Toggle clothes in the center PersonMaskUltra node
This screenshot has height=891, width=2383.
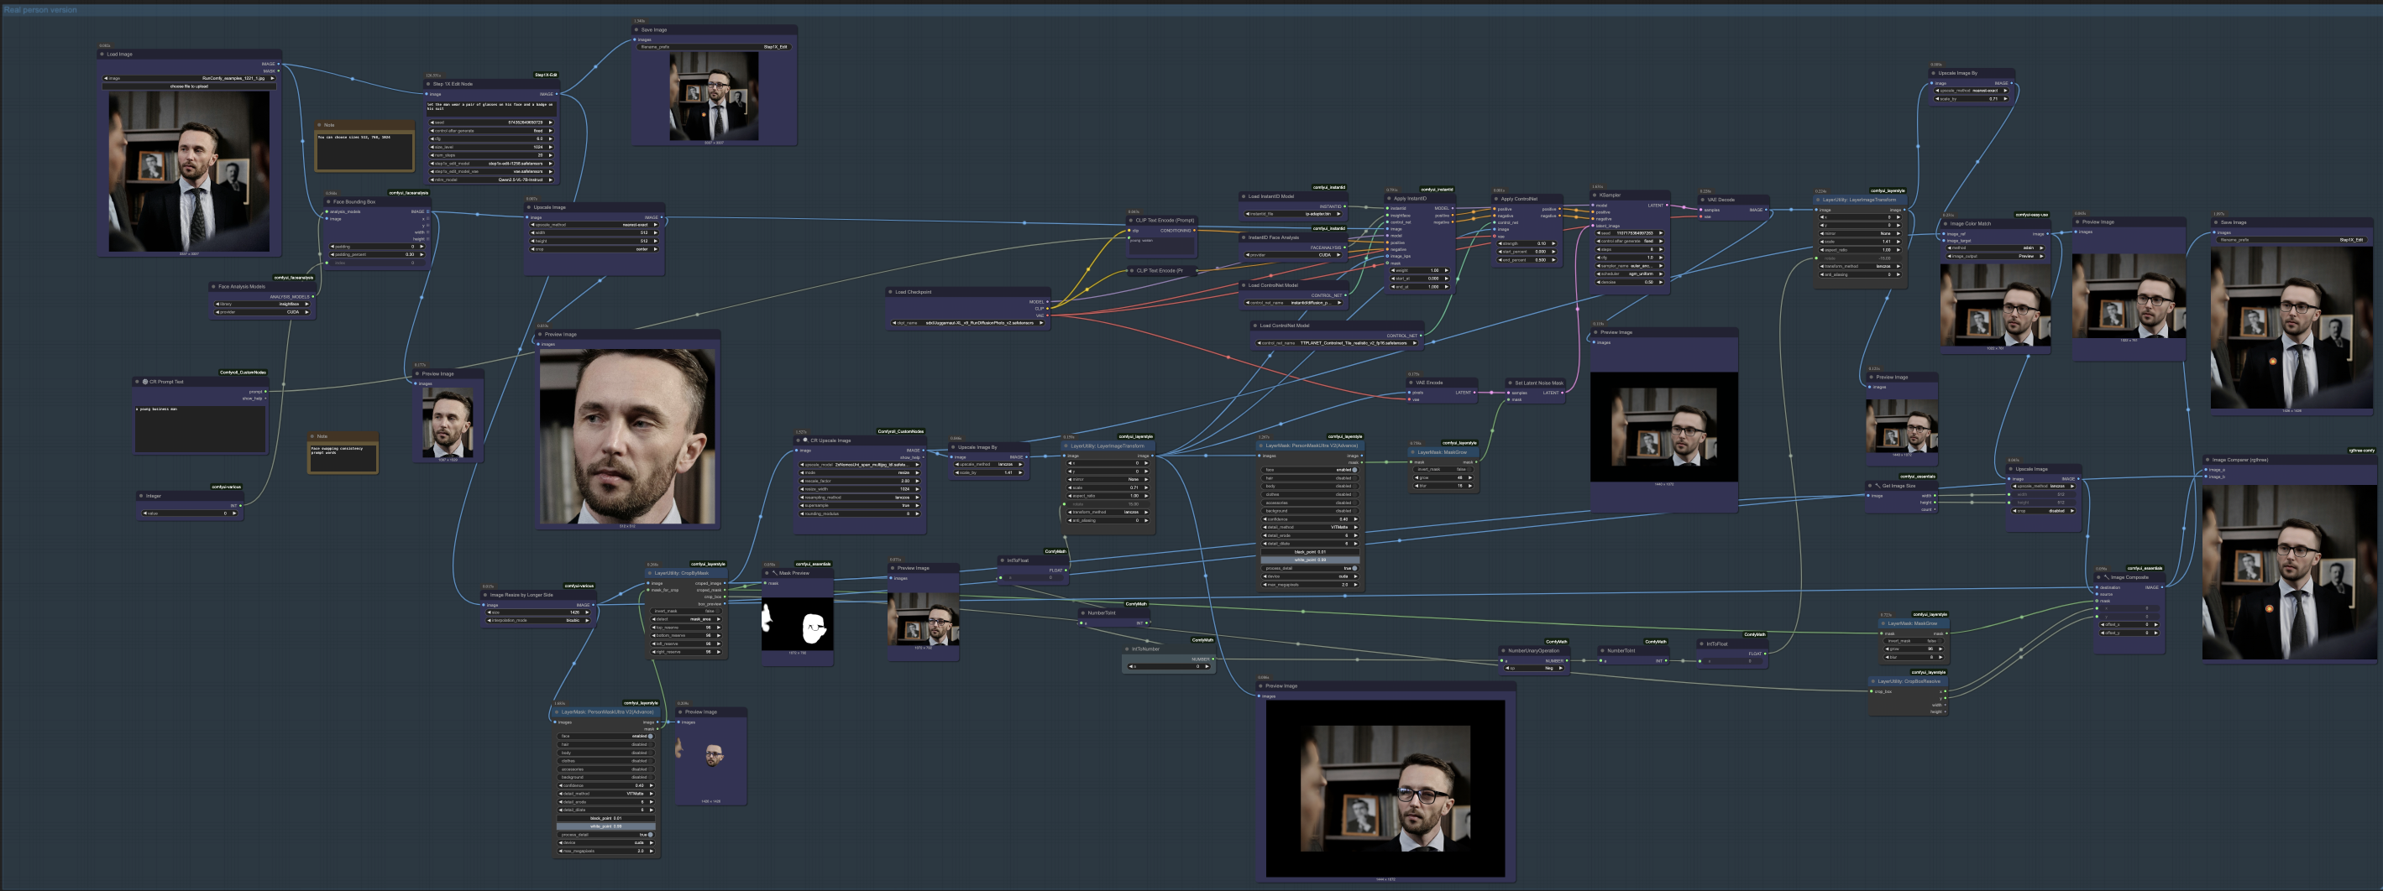tap(1310, 494)
